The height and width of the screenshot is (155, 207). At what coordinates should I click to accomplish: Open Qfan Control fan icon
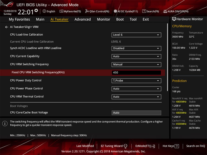pos(87,11)
